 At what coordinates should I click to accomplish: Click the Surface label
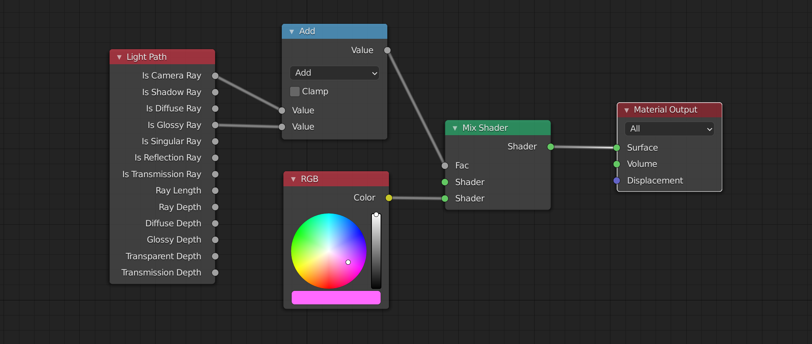(x=643, y=148)
